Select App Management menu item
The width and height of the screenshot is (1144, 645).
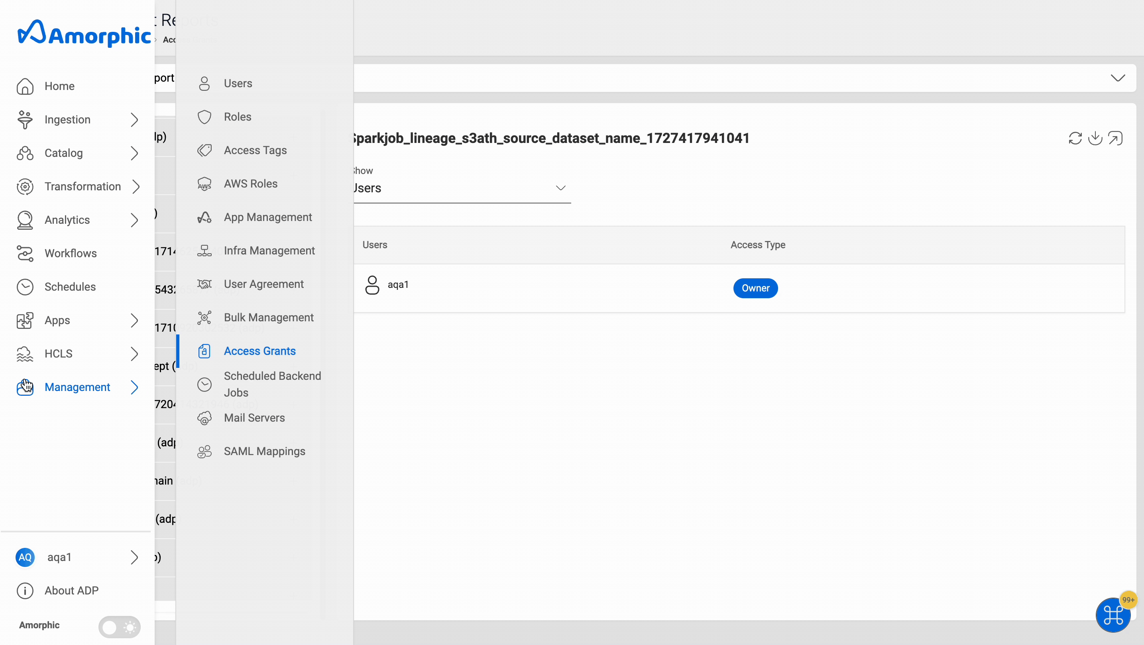(268, 217)
